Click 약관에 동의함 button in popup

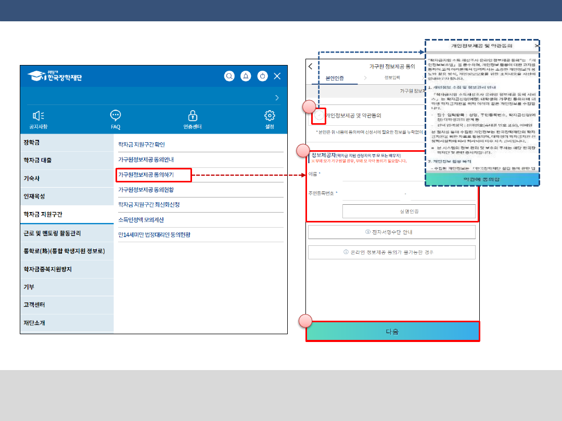coord(481,179)
